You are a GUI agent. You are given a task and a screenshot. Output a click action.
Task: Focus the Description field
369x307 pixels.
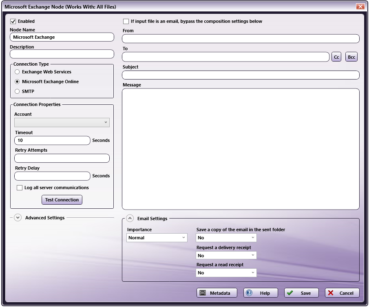click(62, 54)
